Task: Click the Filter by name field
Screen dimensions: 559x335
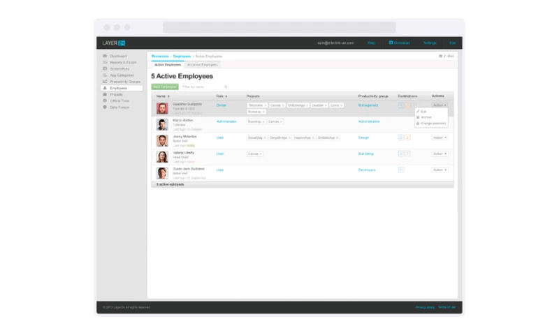Action: tap(201, 87)
